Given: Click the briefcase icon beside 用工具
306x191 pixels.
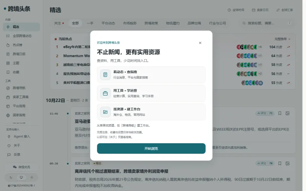Looking at the screenshot, I should point(106,93).
